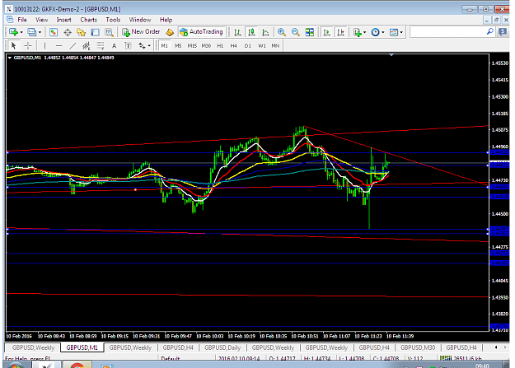This screenshot has width=515, height=368.
Task: Click the chart shift marker triangle
Action: tap(391, 55)
